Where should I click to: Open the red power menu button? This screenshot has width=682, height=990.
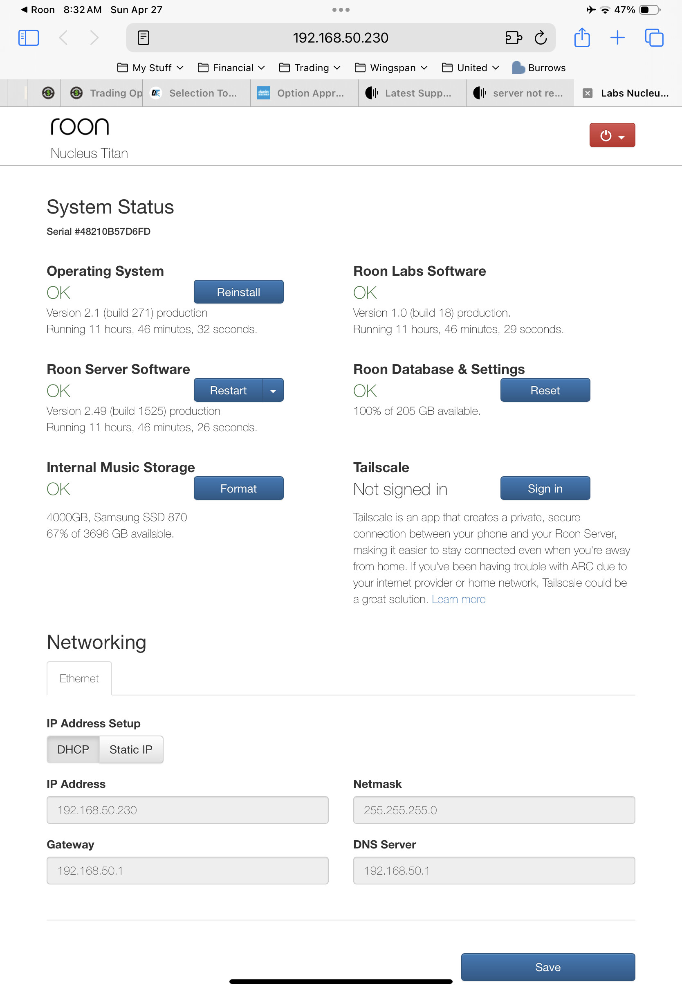pos(612,135)
